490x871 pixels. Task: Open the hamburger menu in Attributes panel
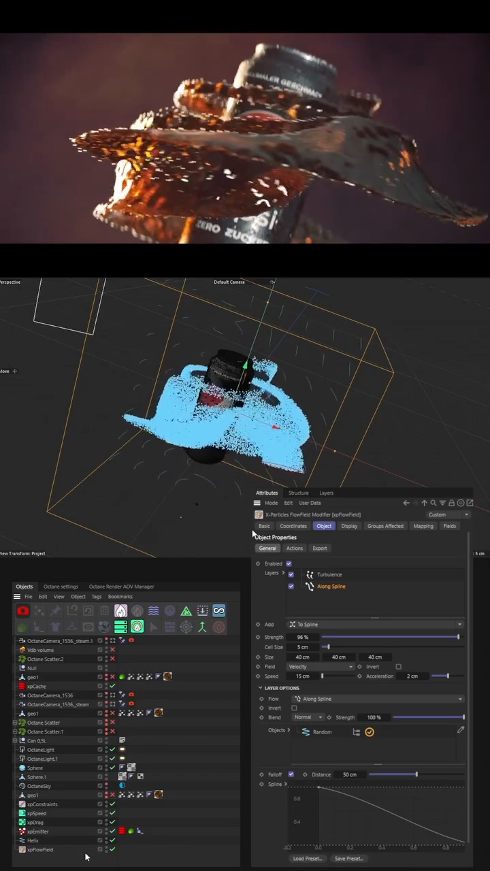coord(257,503)
